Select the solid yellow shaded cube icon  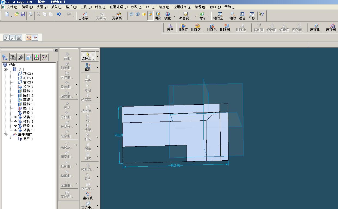point(144,14)
